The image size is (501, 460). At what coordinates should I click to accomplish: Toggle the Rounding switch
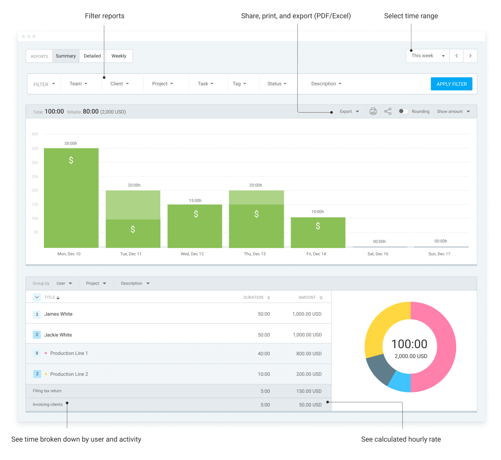coord(403,111)
